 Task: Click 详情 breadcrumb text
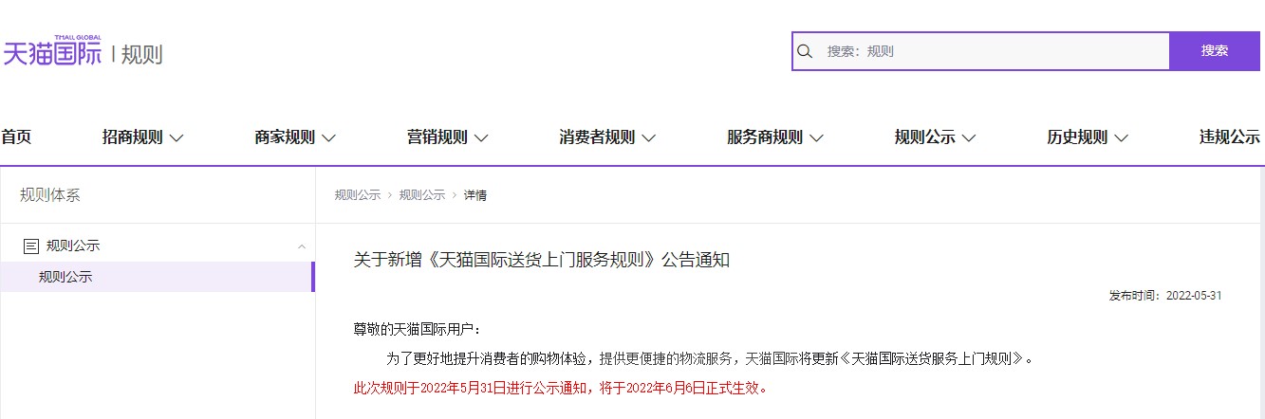(x=475, y=195)
